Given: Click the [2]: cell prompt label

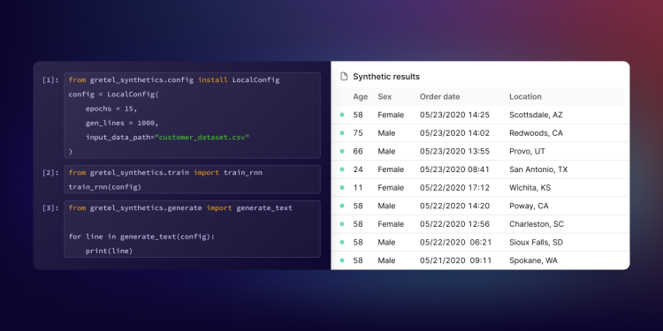Looking at the screenshot, I should tap(50, 172).
